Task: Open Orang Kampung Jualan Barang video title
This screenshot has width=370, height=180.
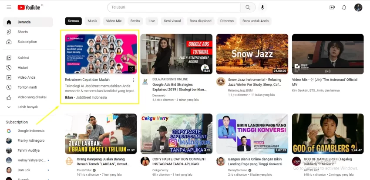Action: tap(103, 162)
